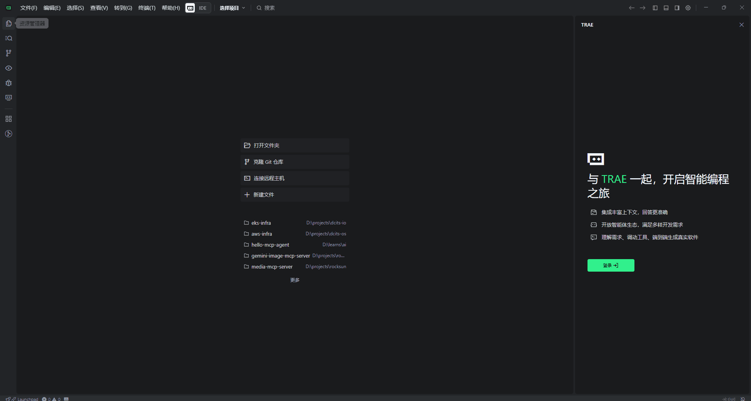This screenshot has height=401, width=751.
Task: Click the 搜索 field in title bar
Action: click(x=269, y=8)
